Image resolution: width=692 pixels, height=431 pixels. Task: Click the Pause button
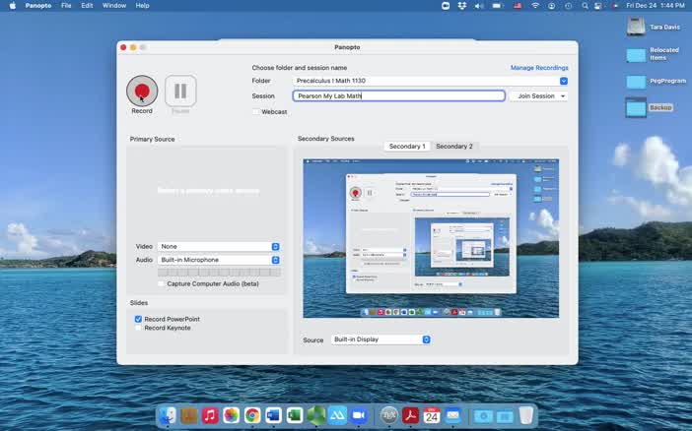180,92
